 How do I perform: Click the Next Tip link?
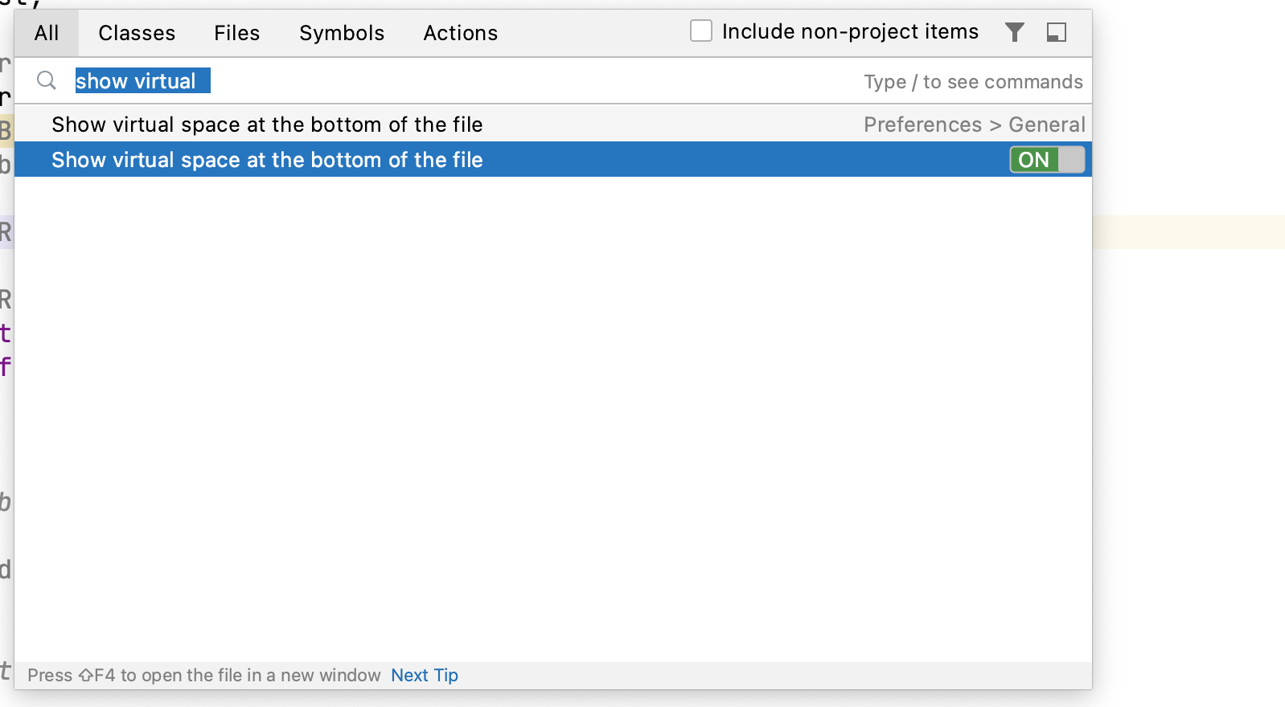point(424,675)
